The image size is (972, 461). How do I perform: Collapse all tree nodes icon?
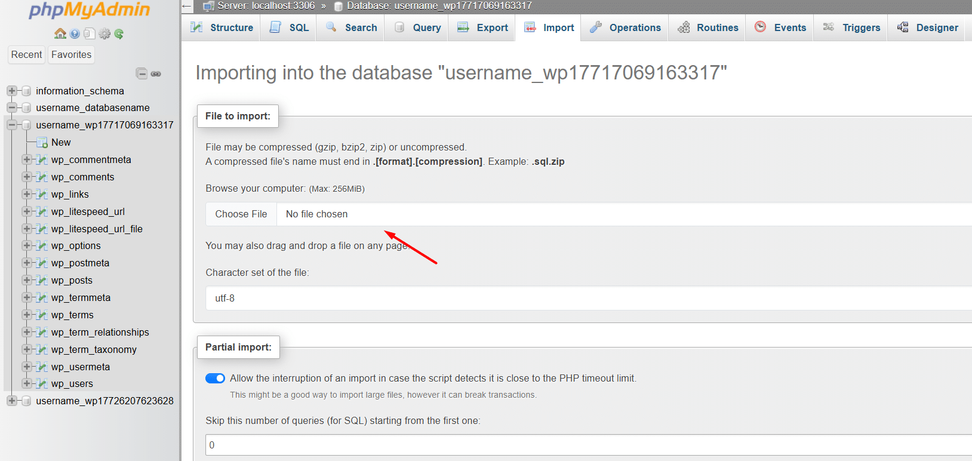click(142, 73)
